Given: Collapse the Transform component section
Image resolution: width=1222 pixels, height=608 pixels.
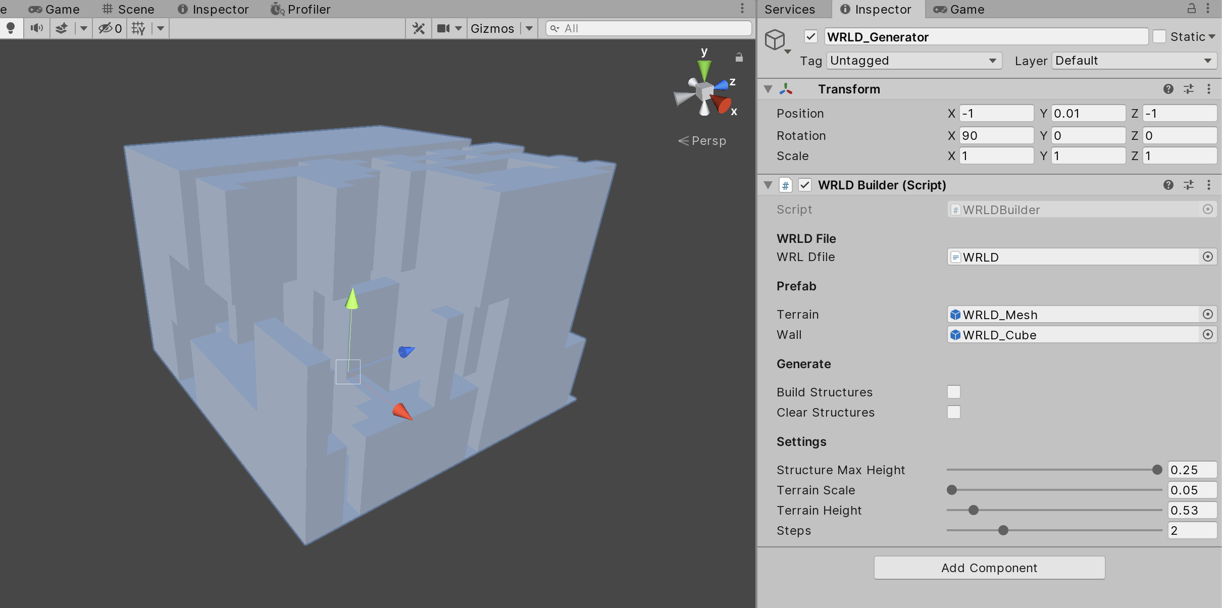Looking at the screenshot, I should point(768,89).
